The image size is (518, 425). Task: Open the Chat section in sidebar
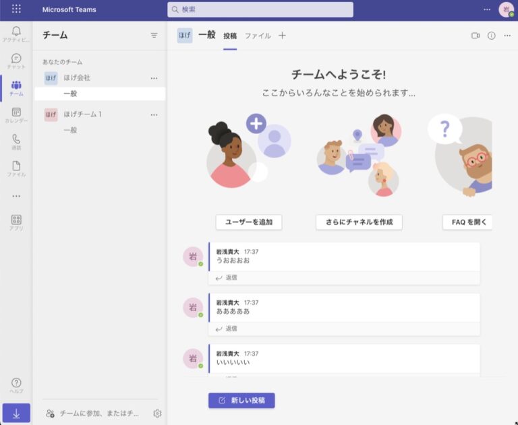pyautogui.click(x=16, y=61)
